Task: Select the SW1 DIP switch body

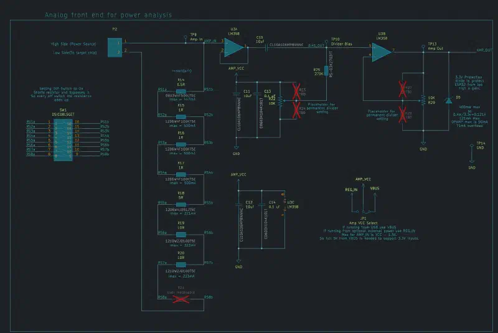Action: tap(63, 140)
